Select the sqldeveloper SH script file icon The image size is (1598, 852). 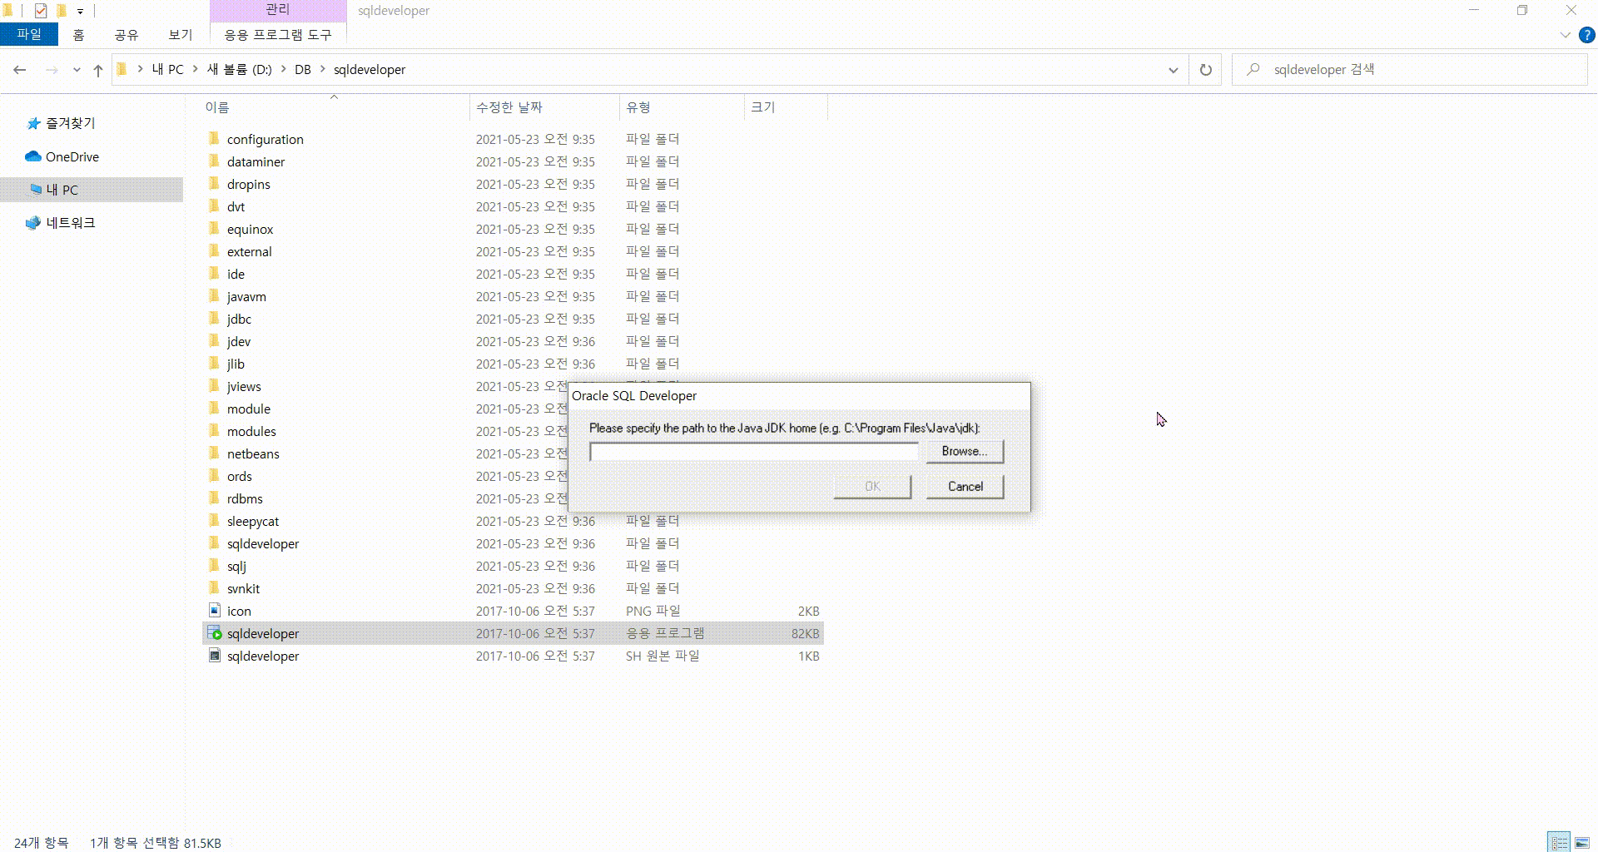click(215, 656)
